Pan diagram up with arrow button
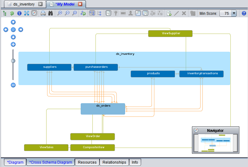Image resolution: width=248 pixels, height=167 pixels. click(x=13, y=22)
